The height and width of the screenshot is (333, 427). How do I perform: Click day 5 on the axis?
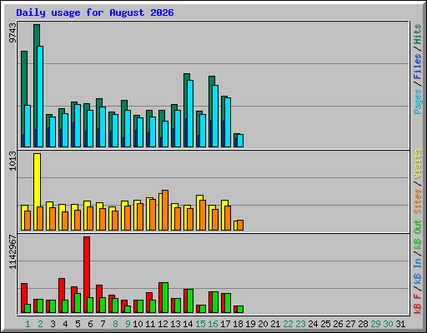coord(78,324)
